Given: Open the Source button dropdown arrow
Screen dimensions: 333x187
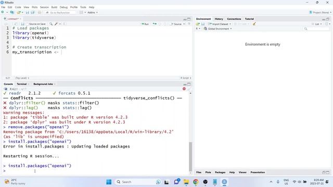Looking at the screenshot, I should (x=184, y=24).
